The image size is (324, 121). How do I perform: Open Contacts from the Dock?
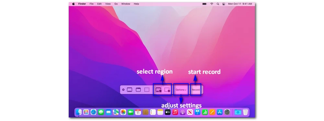[x=145, y=112]
